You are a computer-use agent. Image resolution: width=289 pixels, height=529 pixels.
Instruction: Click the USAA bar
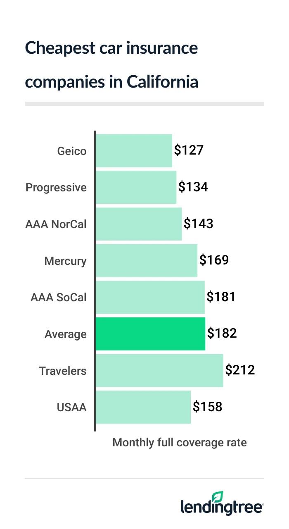pos(143,407)
